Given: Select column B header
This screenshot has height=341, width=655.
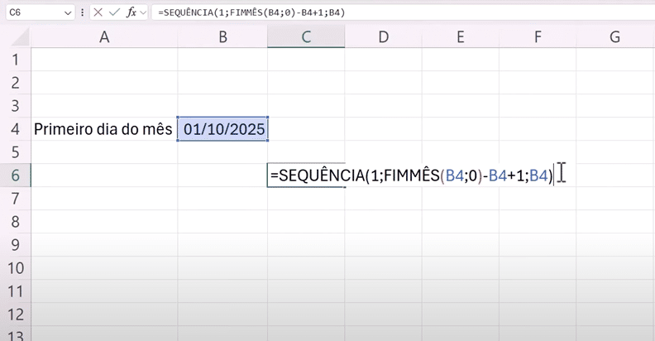Looking at the screenshot, I should (222, 37).
